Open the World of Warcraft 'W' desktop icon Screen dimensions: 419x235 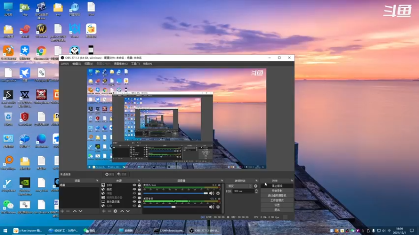point(41,31)
